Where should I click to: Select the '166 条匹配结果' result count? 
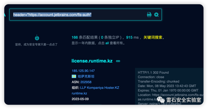[x=85, y=38]
